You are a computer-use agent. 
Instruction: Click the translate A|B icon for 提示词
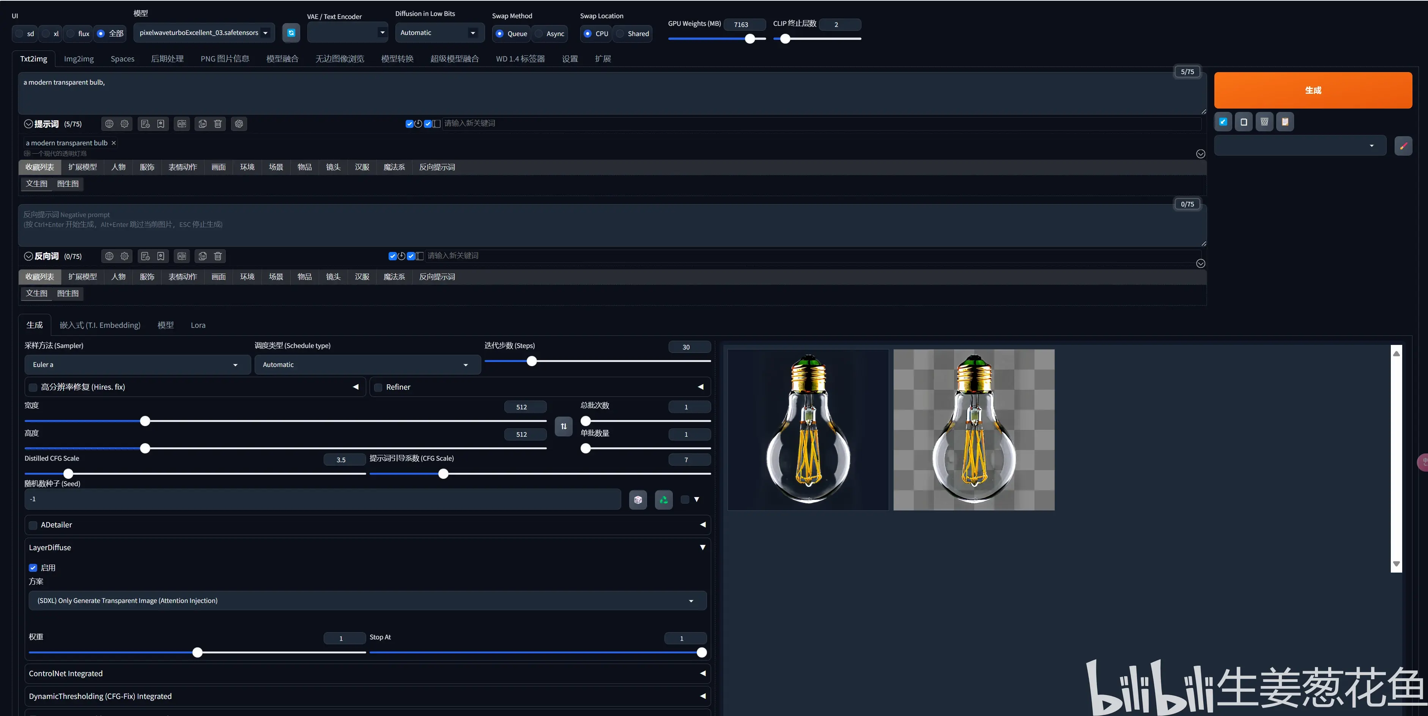[x=182, y=124]
